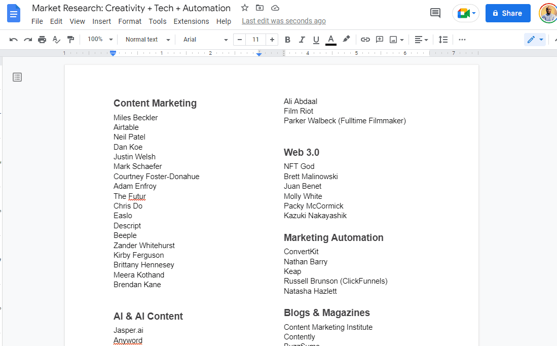Viewport: 557px width, 346px height.
Task: Open the Insert menu
Action: tap(101, 21)
